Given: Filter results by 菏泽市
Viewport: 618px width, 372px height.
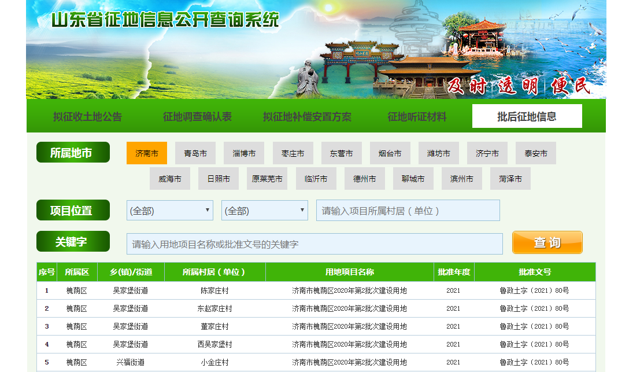Looking at the screenshot, I should click(x=510, y=179).
